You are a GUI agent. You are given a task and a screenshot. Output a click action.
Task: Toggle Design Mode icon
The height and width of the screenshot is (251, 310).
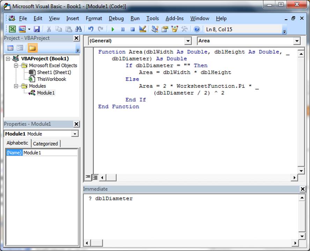142,29
